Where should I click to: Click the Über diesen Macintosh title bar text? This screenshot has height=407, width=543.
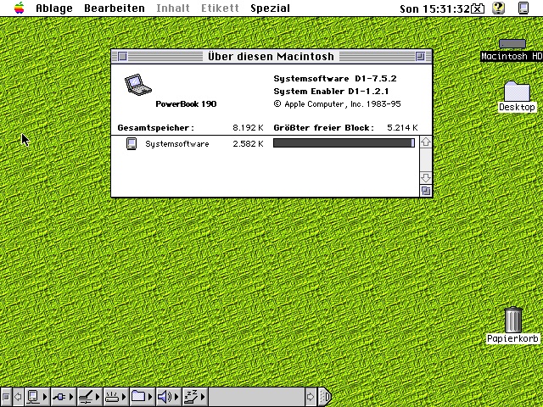pyautogui.click(x=271, y=56)
